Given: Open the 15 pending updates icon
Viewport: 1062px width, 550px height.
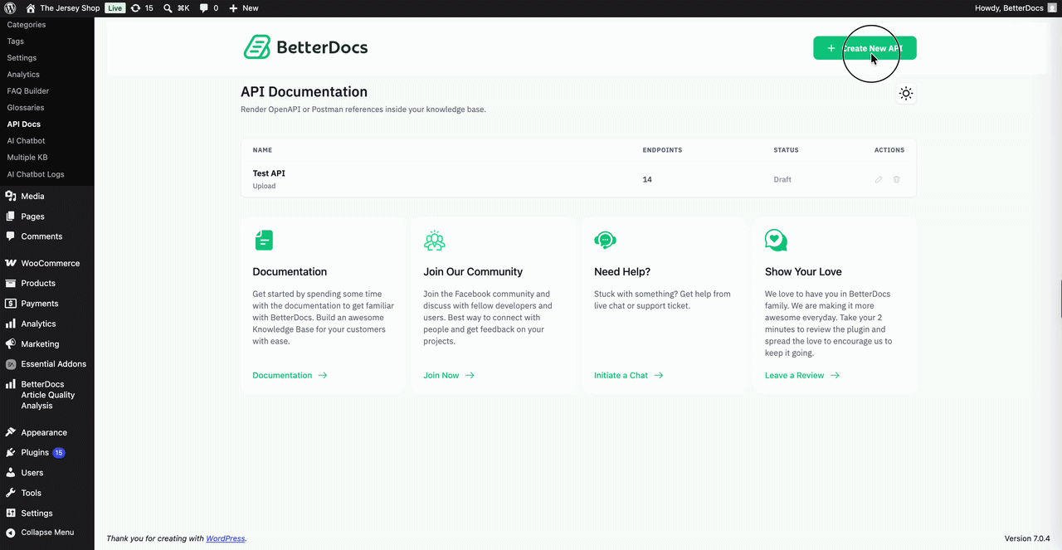Looking at the screenshot, I should point(142,7).
